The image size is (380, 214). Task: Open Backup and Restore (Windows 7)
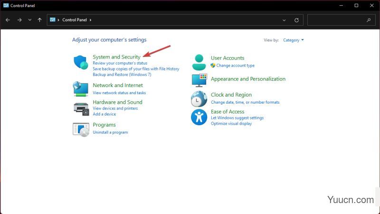pos(122,75)
